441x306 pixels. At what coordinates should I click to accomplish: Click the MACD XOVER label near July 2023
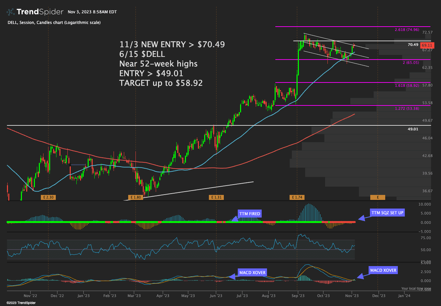pyautogui.click(x=252, y=273)
